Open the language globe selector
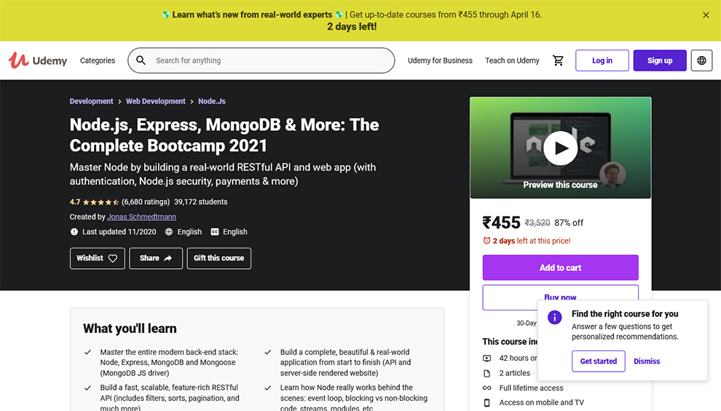 click(701, 60)
